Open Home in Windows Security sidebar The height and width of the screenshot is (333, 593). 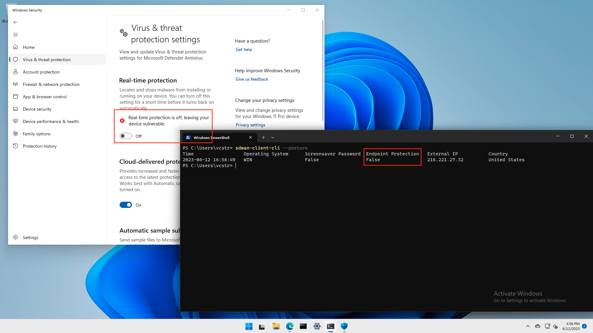(x=57, y=47)
